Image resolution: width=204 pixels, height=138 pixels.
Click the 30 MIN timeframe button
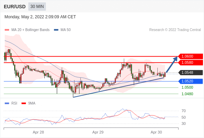point(37,6)
